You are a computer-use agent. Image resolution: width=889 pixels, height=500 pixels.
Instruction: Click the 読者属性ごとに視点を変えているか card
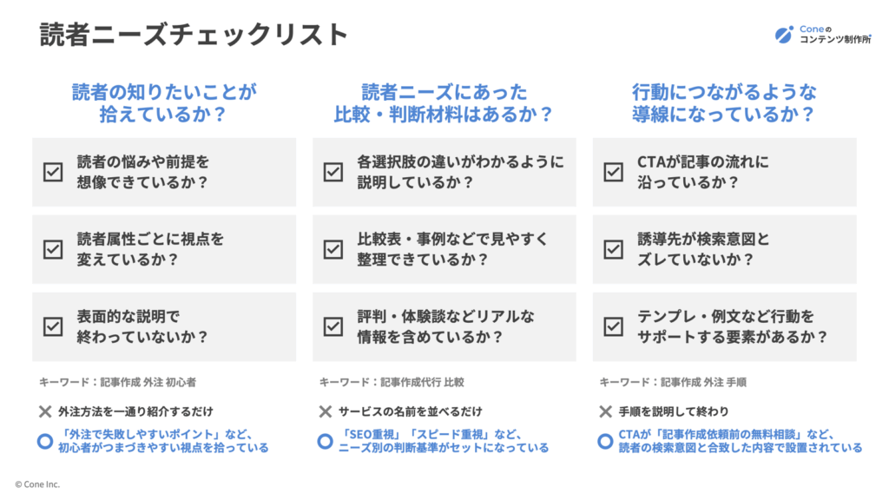pyautogui.click(x=164, y=249)
